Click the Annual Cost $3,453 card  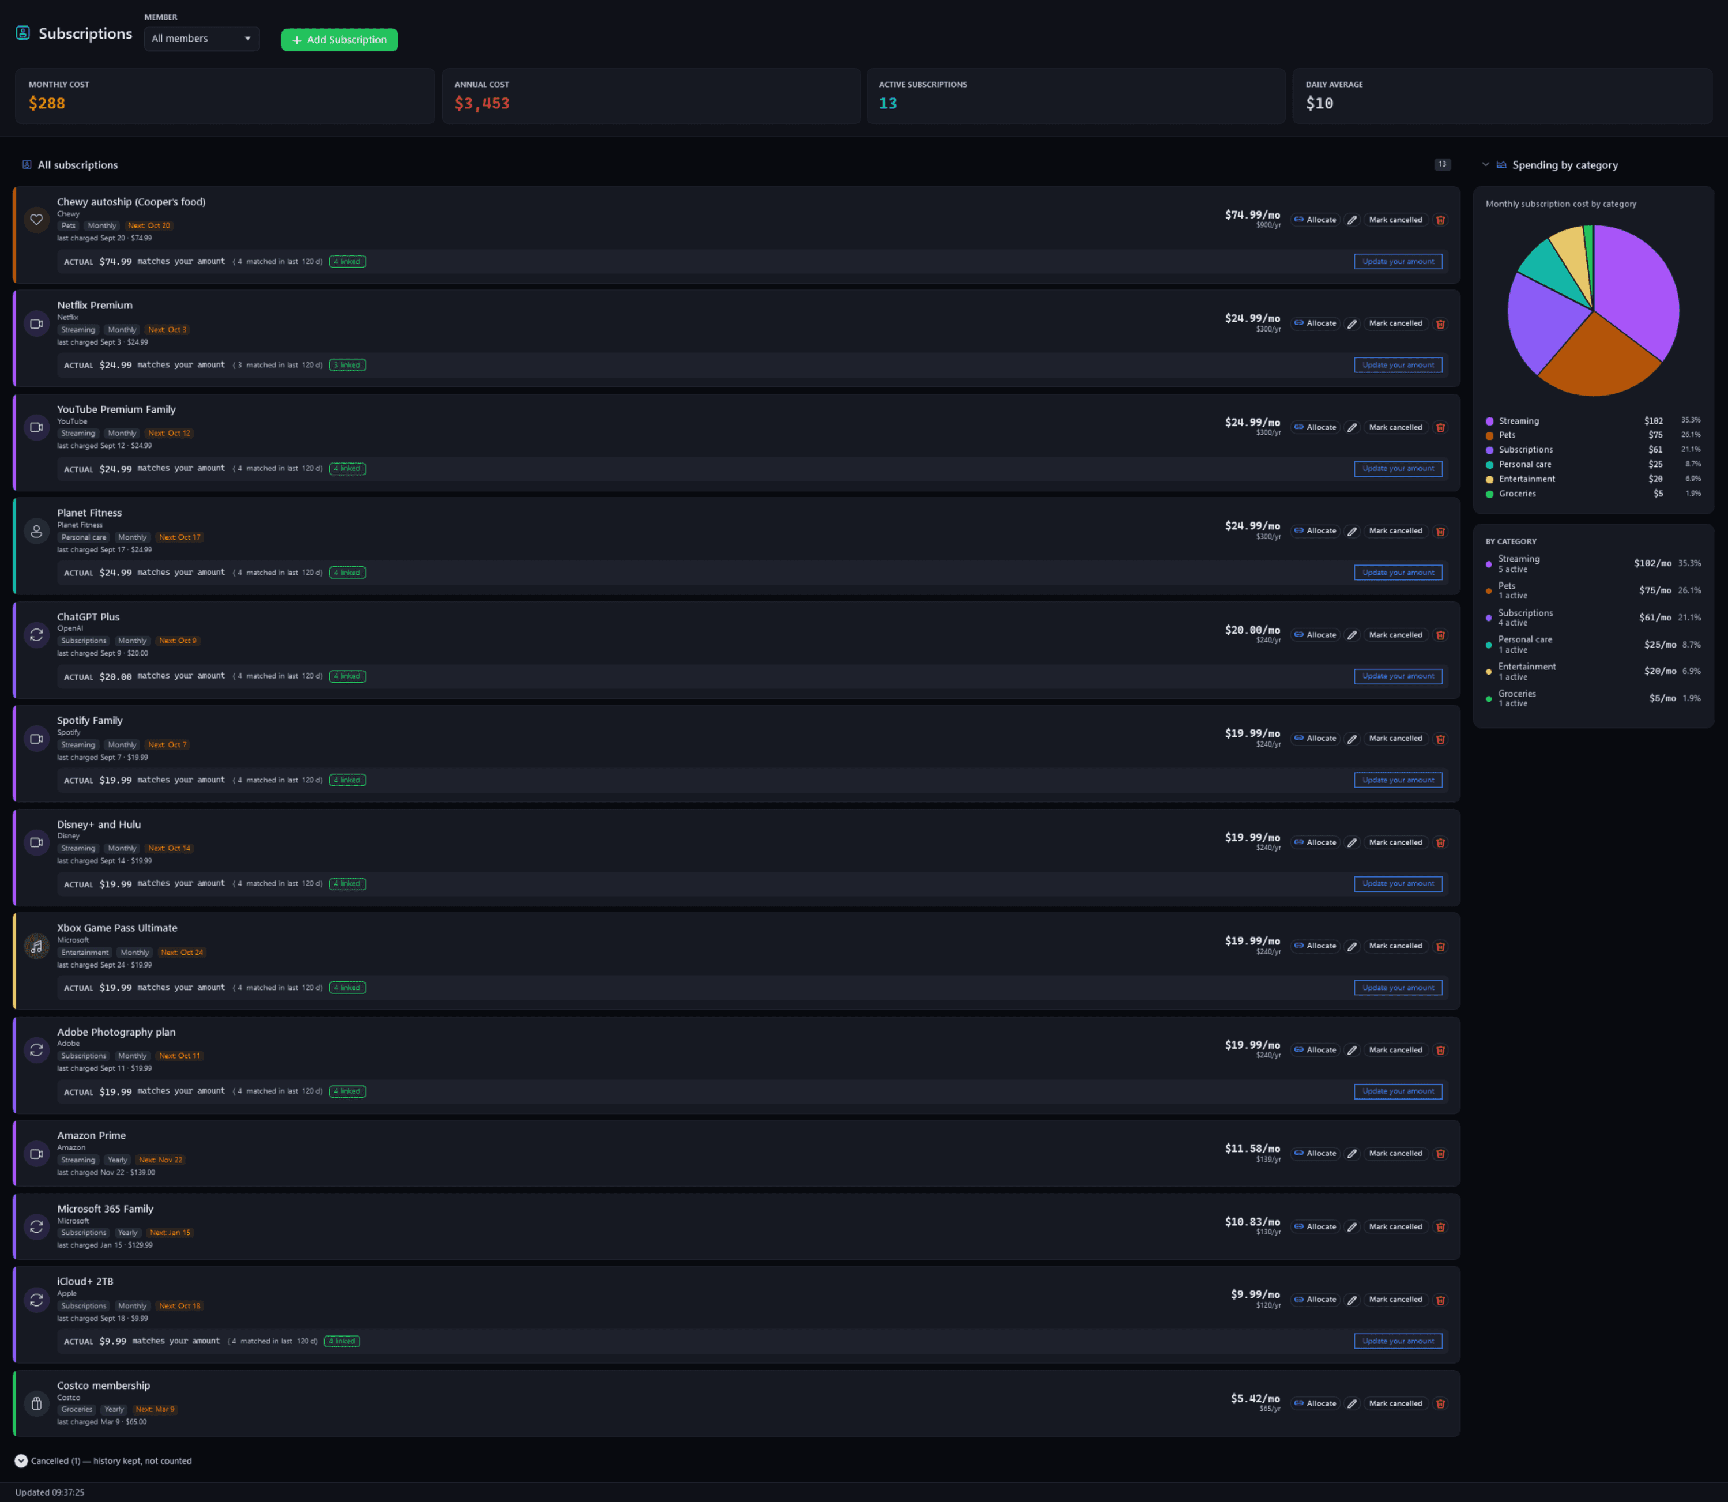pos(651,96)
